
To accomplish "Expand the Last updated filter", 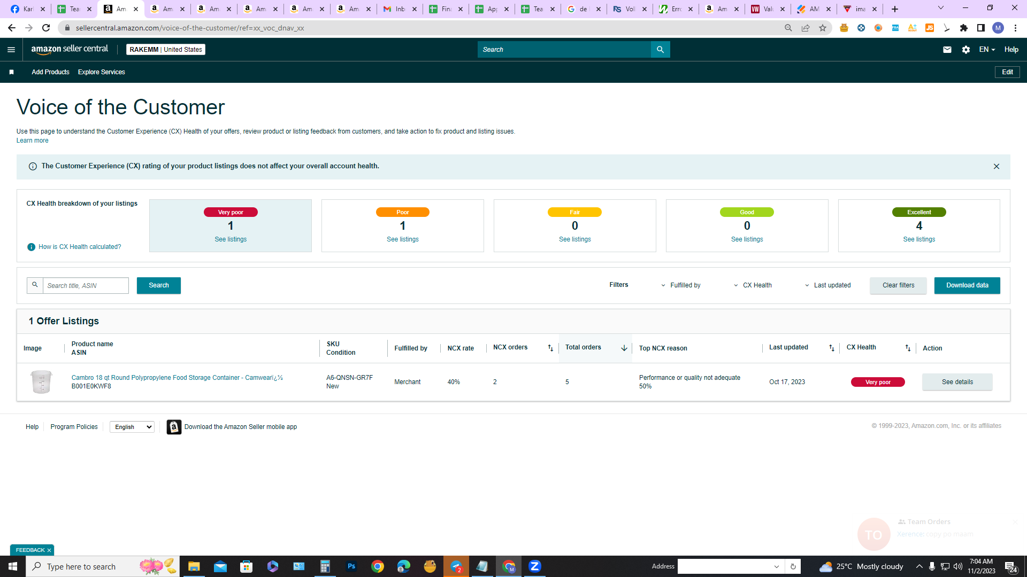I will [827, 285].
